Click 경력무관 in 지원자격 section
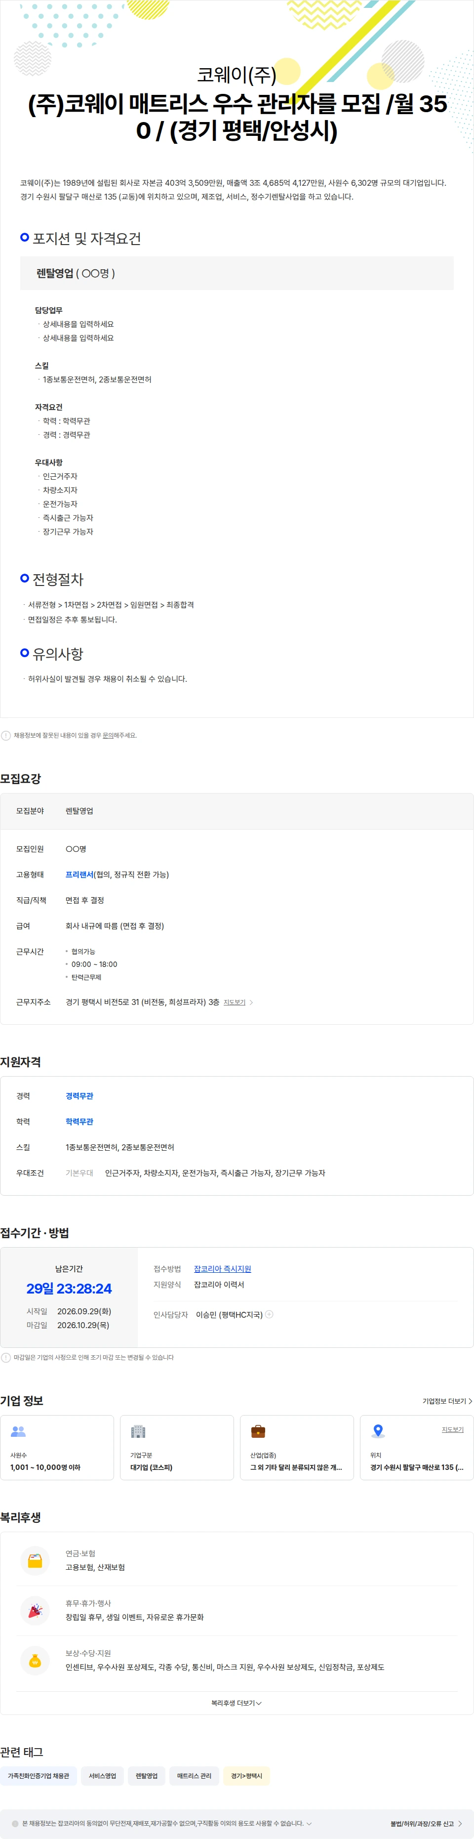This screenshot has height=1839, width=474. [x=79, y=1096]
